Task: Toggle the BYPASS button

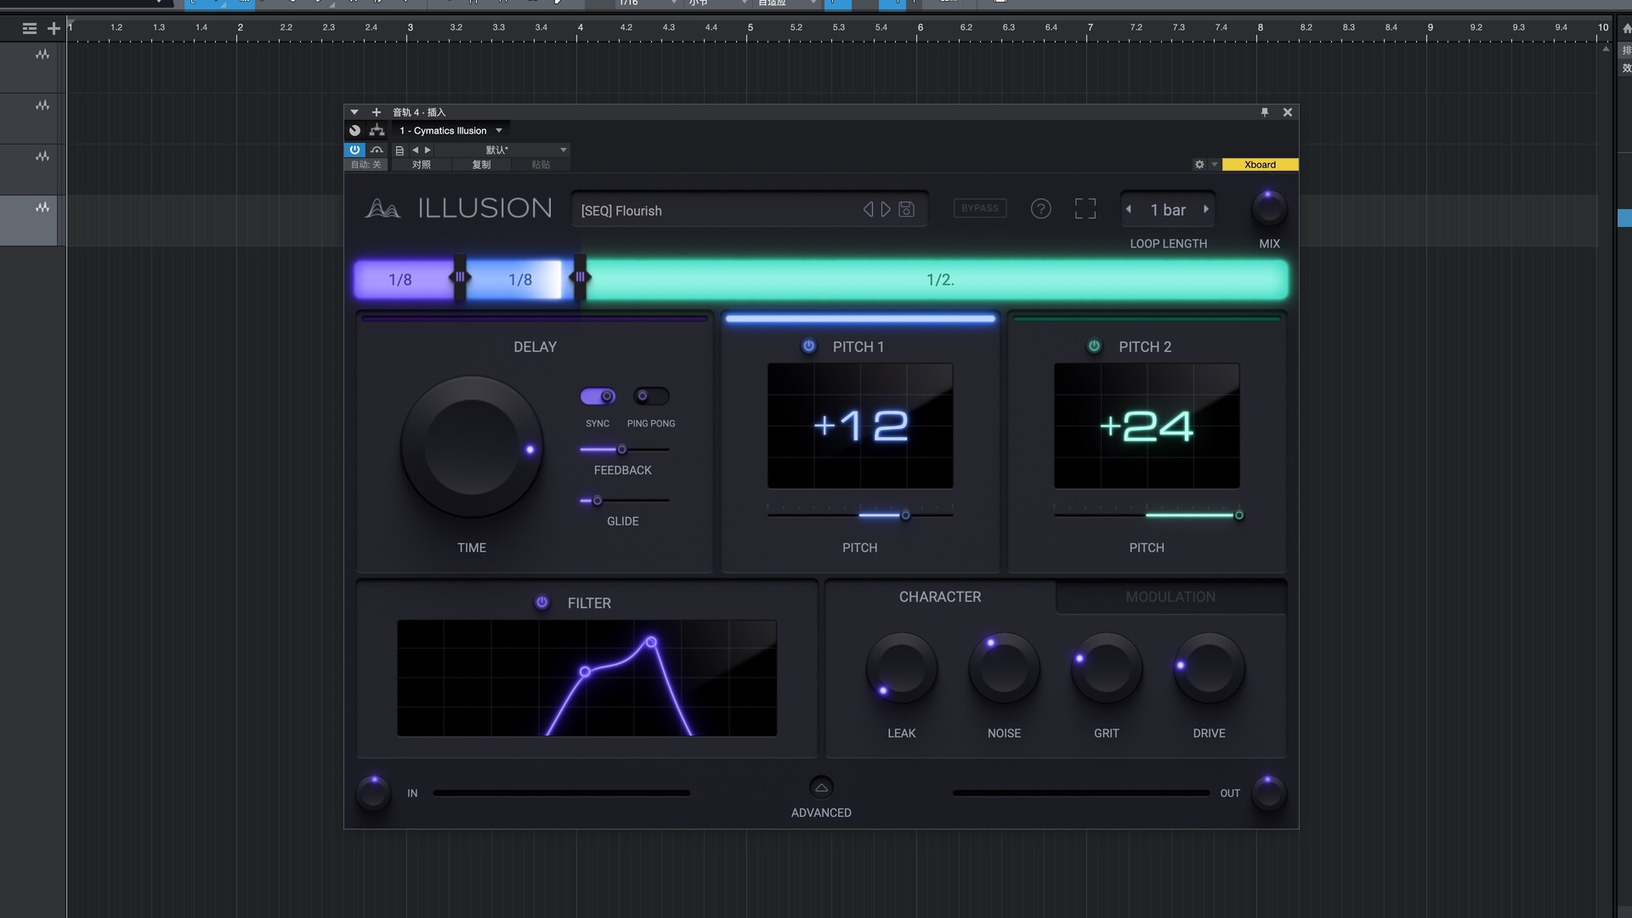Action: 980,208
